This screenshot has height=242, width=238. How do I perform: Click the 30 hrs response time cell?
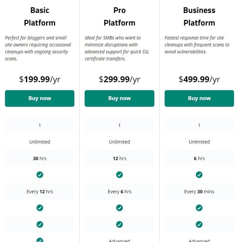point(40,158)
